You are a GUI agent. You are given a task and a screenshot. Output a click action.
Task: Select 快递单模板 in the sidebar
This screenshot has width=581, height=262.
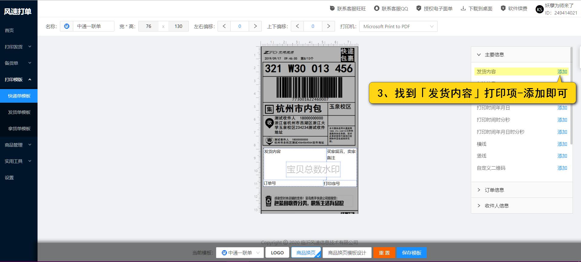19,96
